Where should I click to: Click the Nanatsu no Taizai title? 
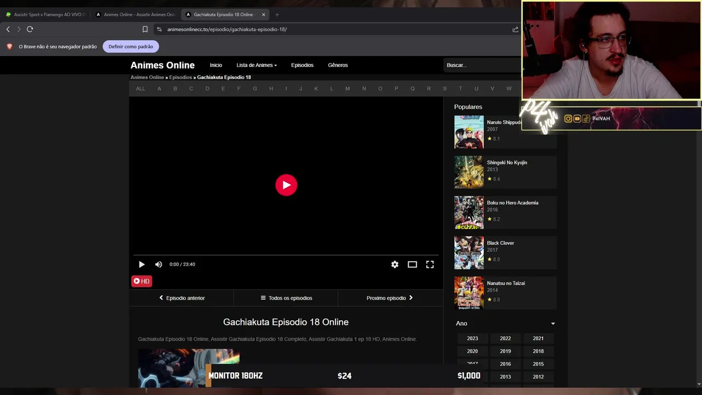tap(506, 283)
